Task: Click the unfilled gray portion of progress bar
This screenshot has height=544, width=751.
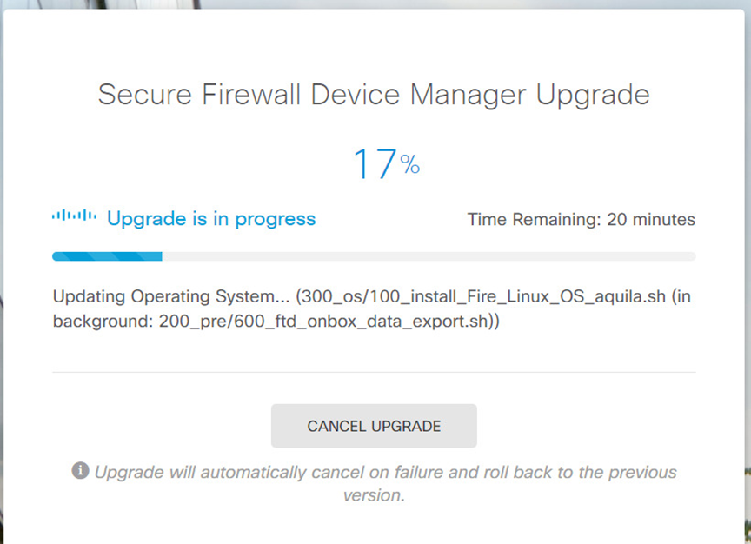Action: (x=429, y=256)
